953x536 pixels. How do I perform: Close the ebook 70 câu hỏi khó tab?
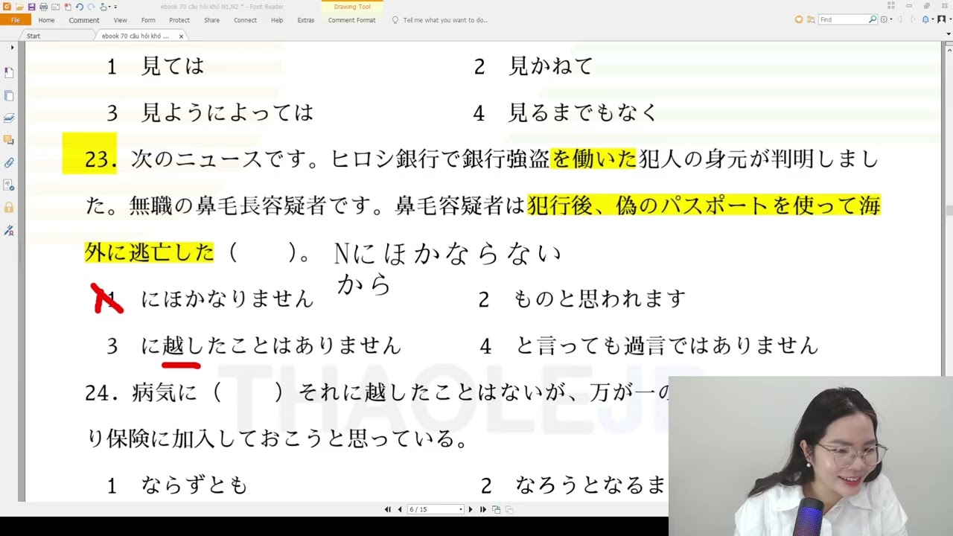[181, 36]
